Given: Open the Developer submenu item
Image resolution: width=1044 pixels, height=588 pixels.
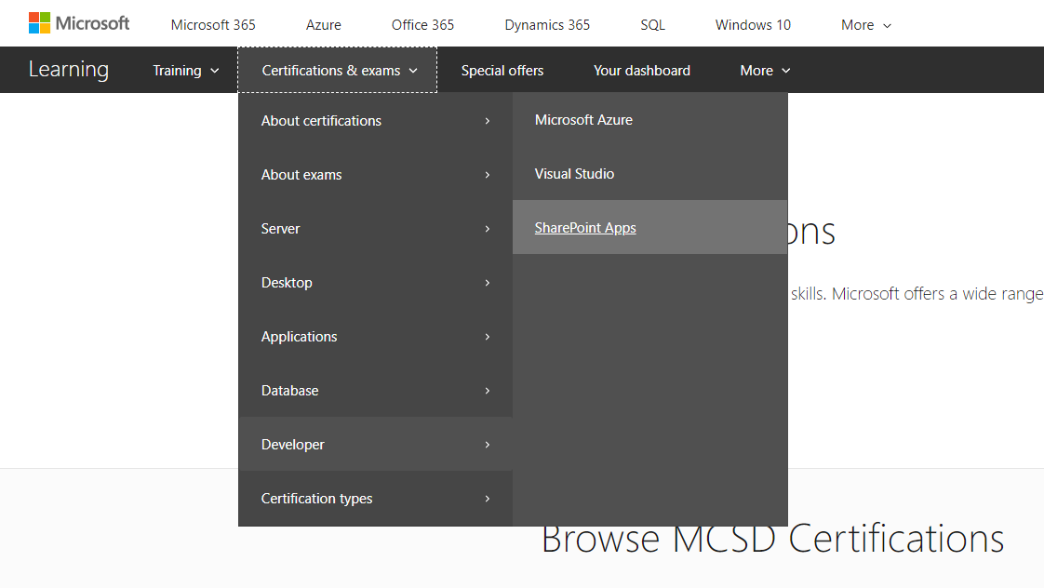Looking at the screenshot, I should [x=292, y=444].
